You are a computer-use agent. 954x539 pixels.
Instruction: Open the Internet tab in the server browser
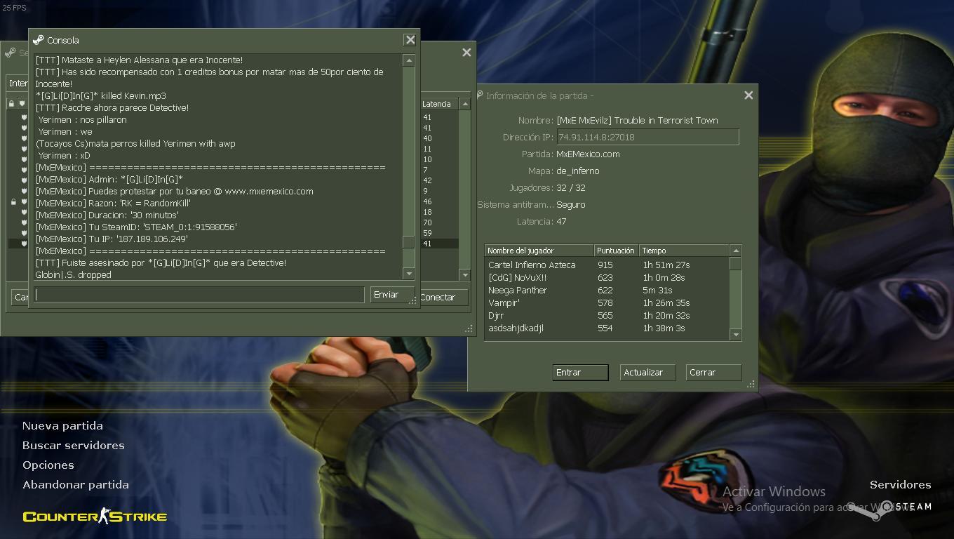(x=18, y=84)
